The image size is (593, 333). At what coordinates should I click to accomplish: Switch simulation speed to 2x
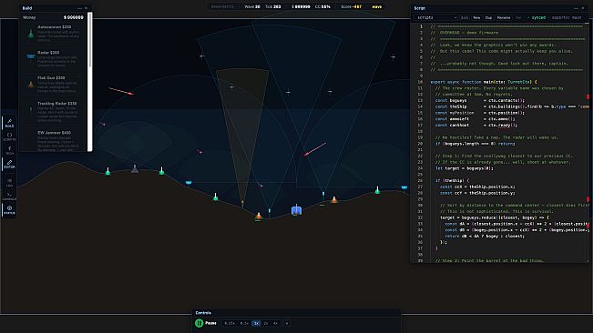tap(266, 323)
